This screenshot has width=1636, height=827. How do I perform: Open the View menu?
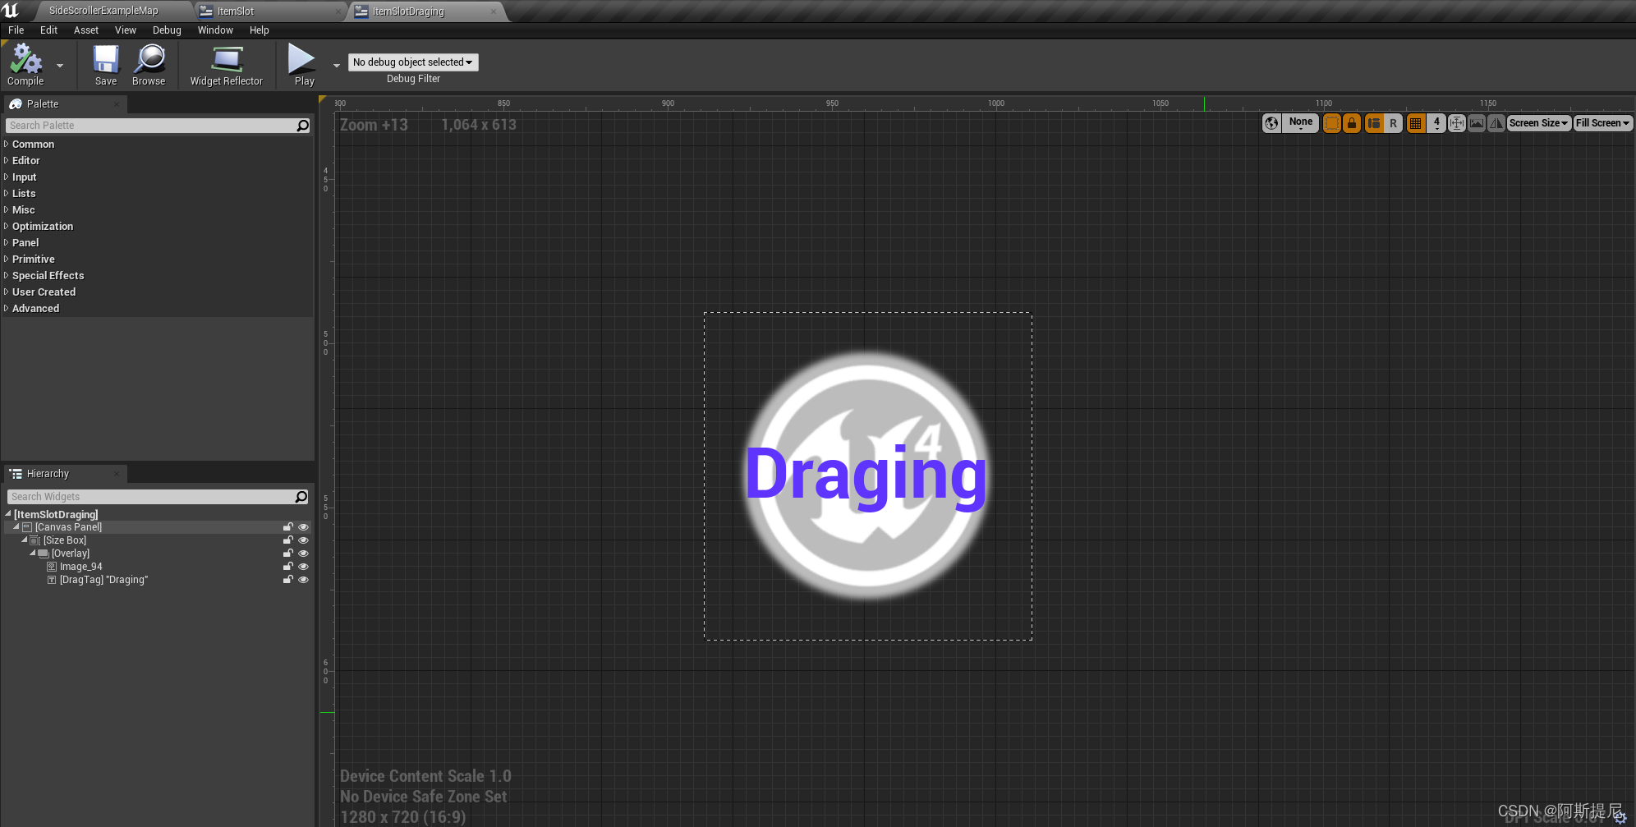pos(126,30)
